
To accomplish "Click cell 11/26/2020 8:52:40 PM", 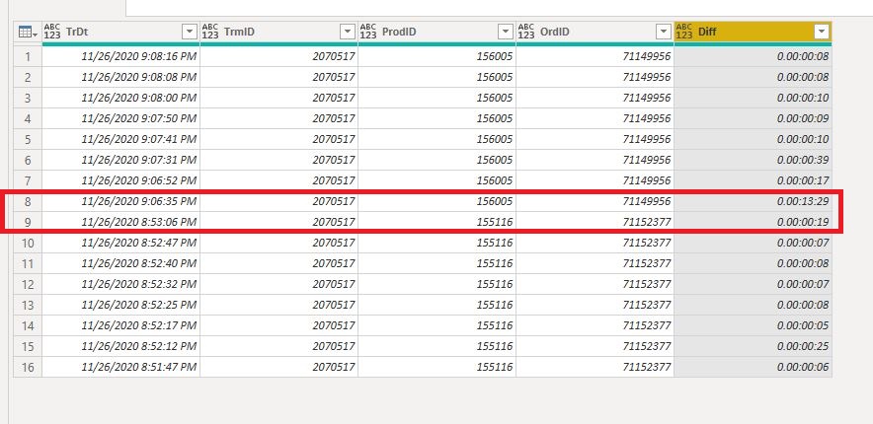I will pyautogui.click(x=120, y=263).
